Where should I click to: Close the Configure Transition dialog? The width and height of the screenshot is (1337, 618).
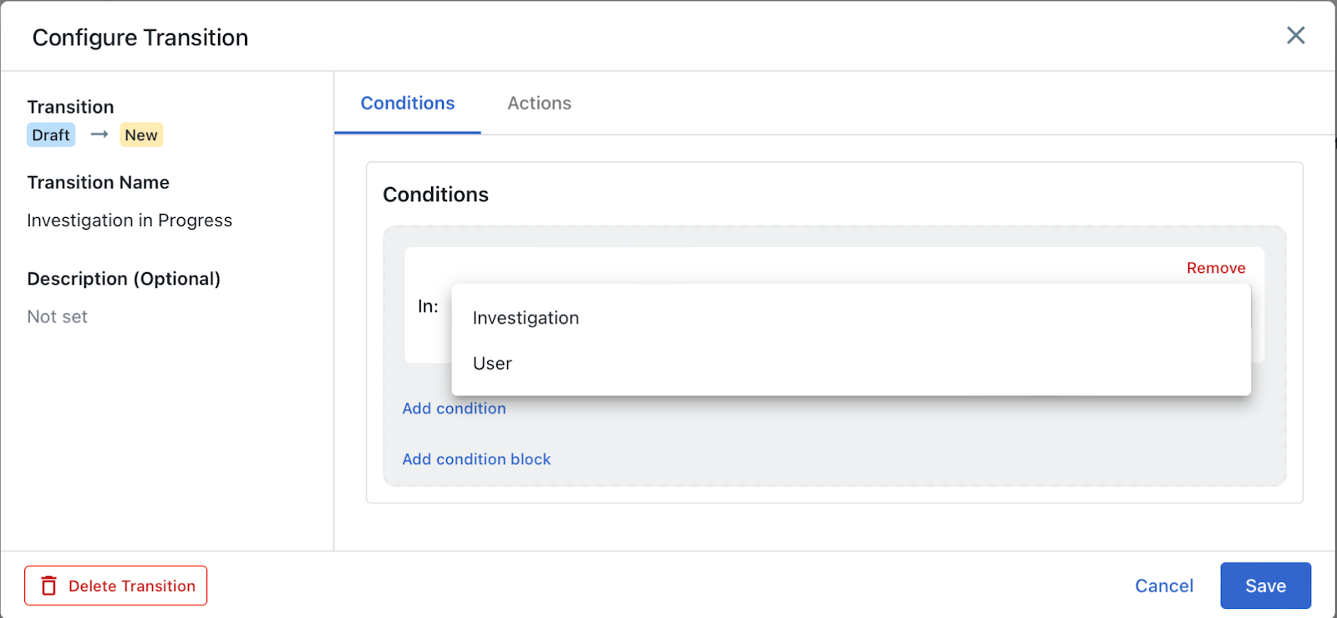click(1295, 35)
